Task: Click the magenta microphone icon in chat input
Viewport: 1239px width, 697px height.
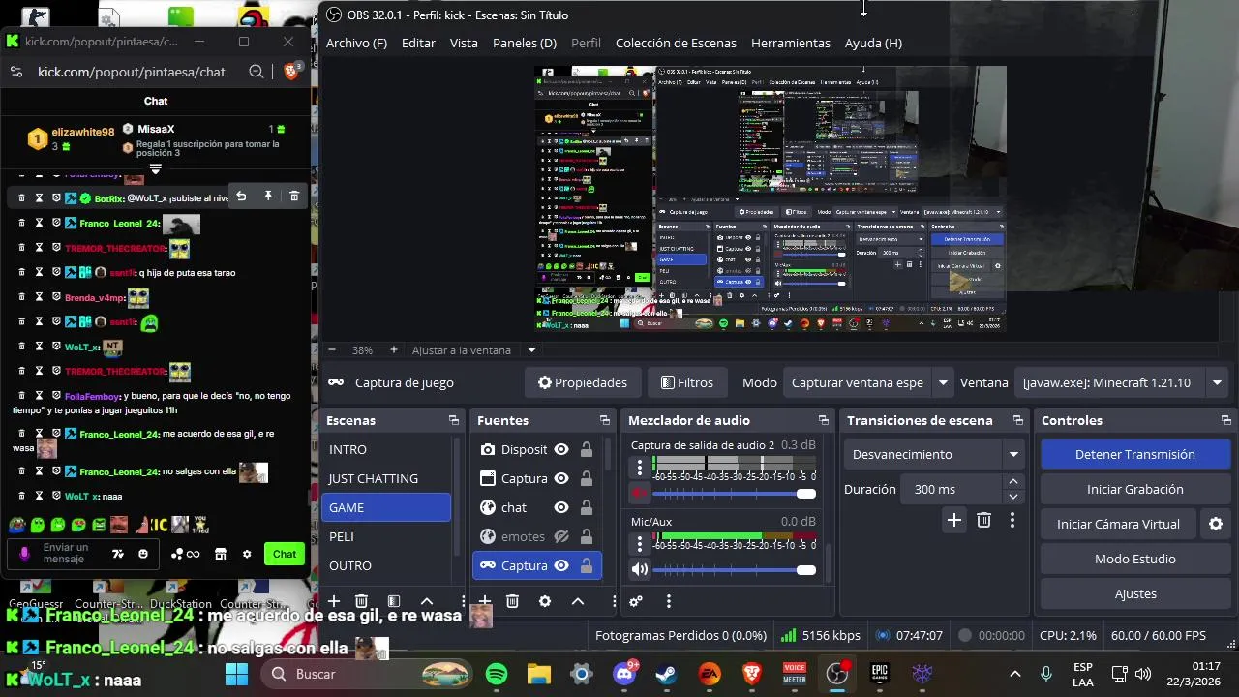Action: tap(25, 554)
